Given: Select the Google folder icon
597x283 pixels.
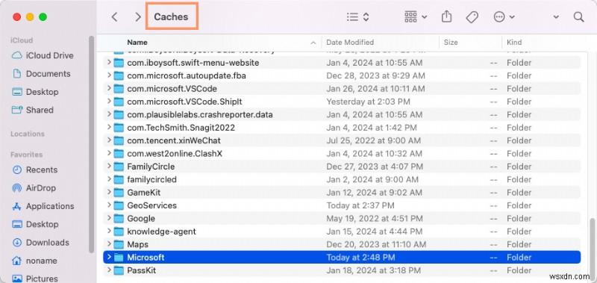Looking at the screenshot, I should point(119,219).
